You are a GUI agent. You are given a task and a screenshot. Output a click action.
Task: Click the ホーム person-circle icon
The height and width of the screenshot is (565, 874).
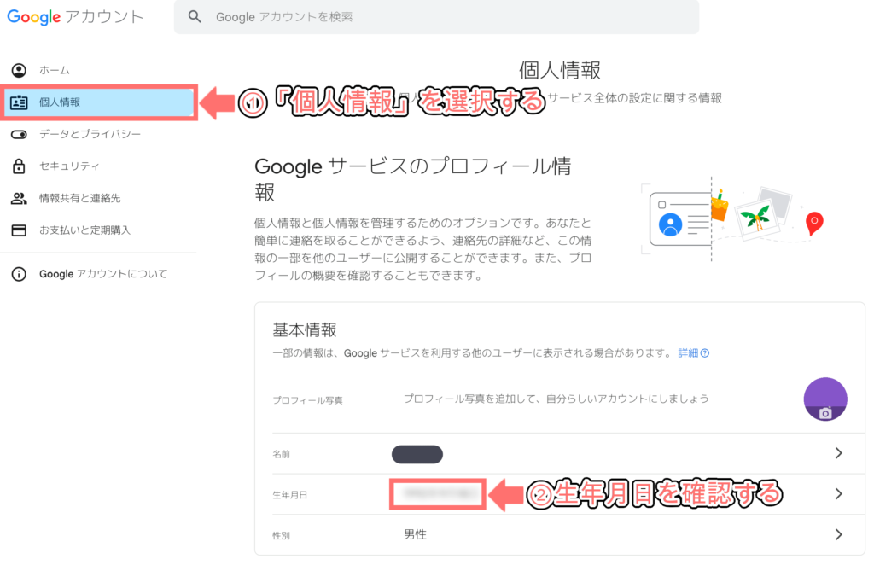19,70
